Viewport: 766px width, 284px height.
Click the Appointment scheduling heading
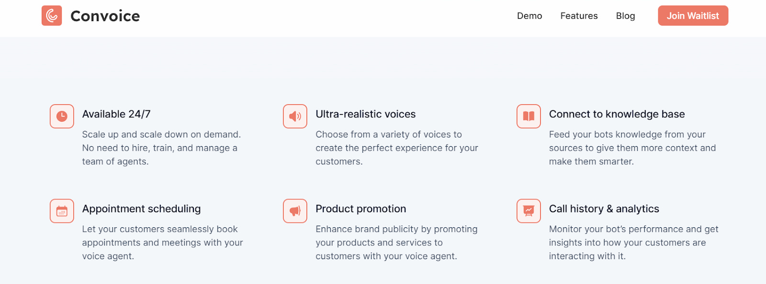[141, 209]
